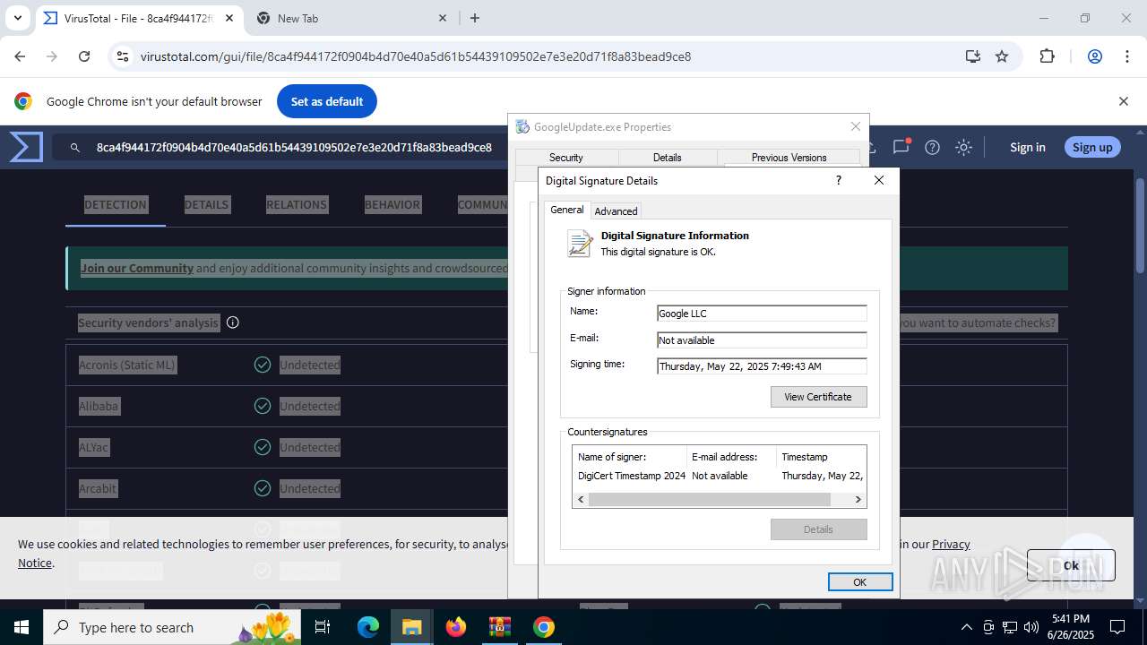Click the countersignatures list left scroll arrow
This screenshot has height=645, width=1147.
(581, 499)
